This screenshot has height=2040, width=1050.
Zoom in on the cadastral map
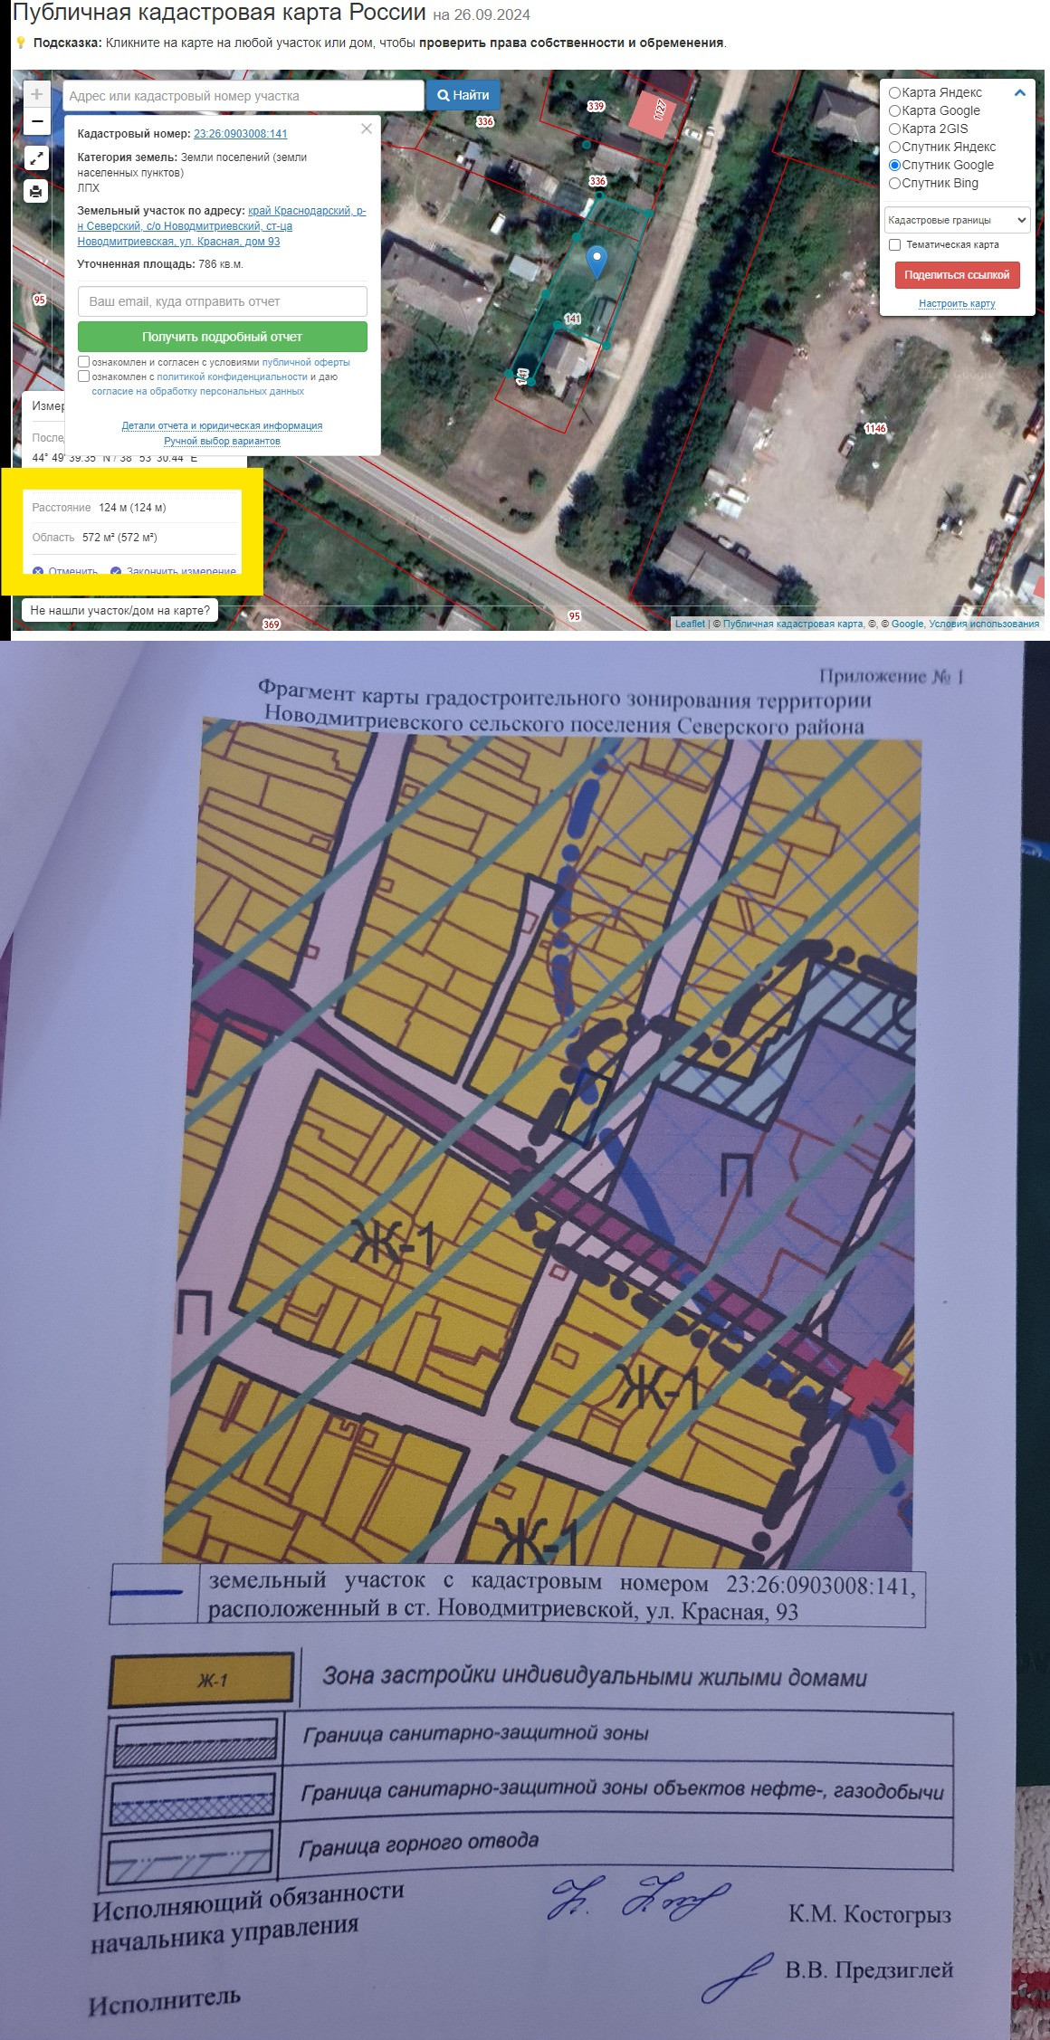pyautogui.click(x=36, y=94)
